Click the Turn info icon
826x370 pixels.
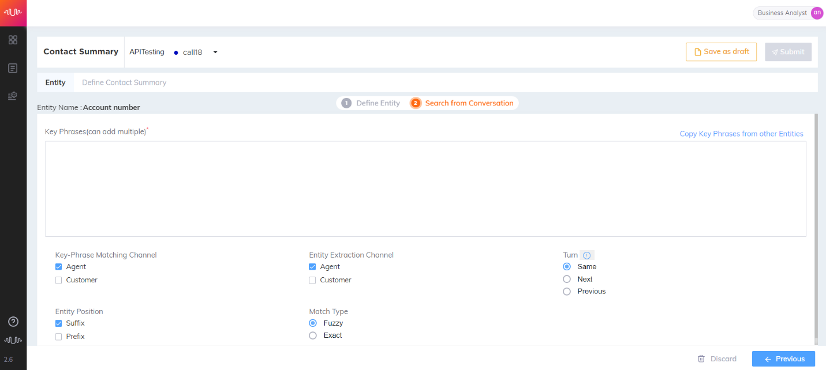587,255
